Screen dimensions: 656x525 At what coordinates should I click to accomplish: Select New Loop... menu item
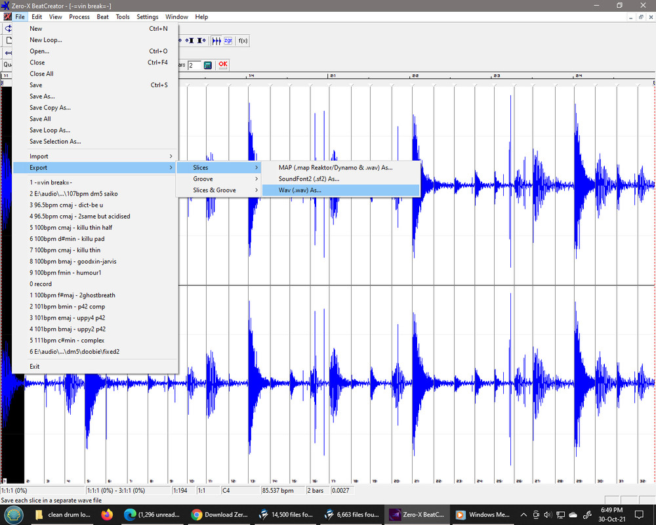point(95,40)
